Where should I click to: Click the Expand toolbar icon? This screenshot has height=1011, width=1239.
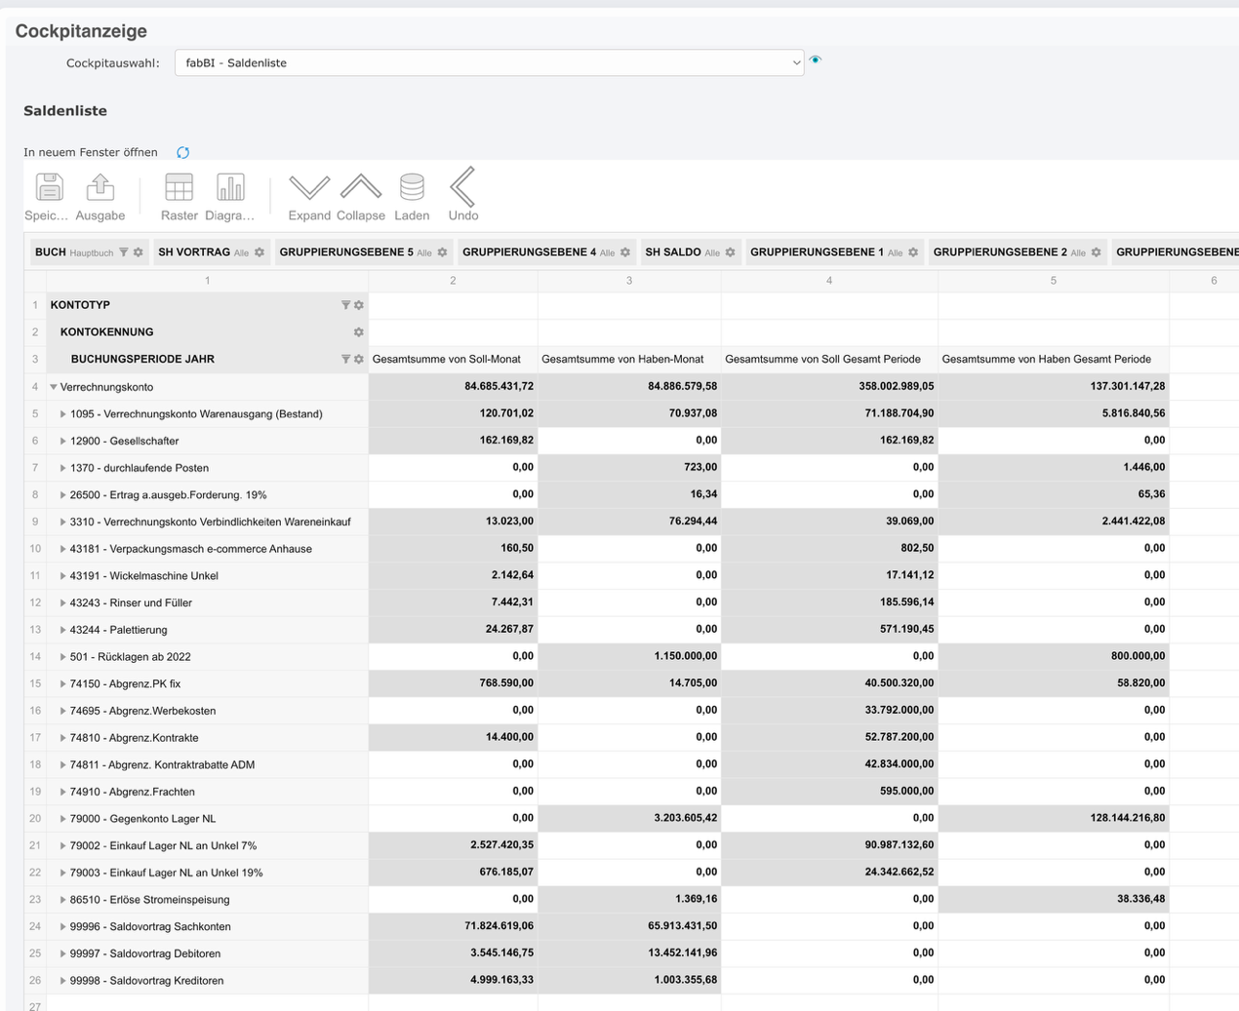[x=309, y=187]
